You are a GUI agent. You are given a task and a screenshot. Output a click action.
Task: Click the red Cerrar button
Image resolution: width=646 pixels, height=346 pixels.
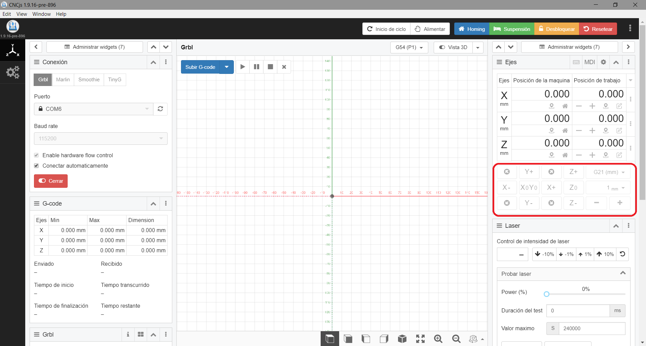[x=51, y=181]
